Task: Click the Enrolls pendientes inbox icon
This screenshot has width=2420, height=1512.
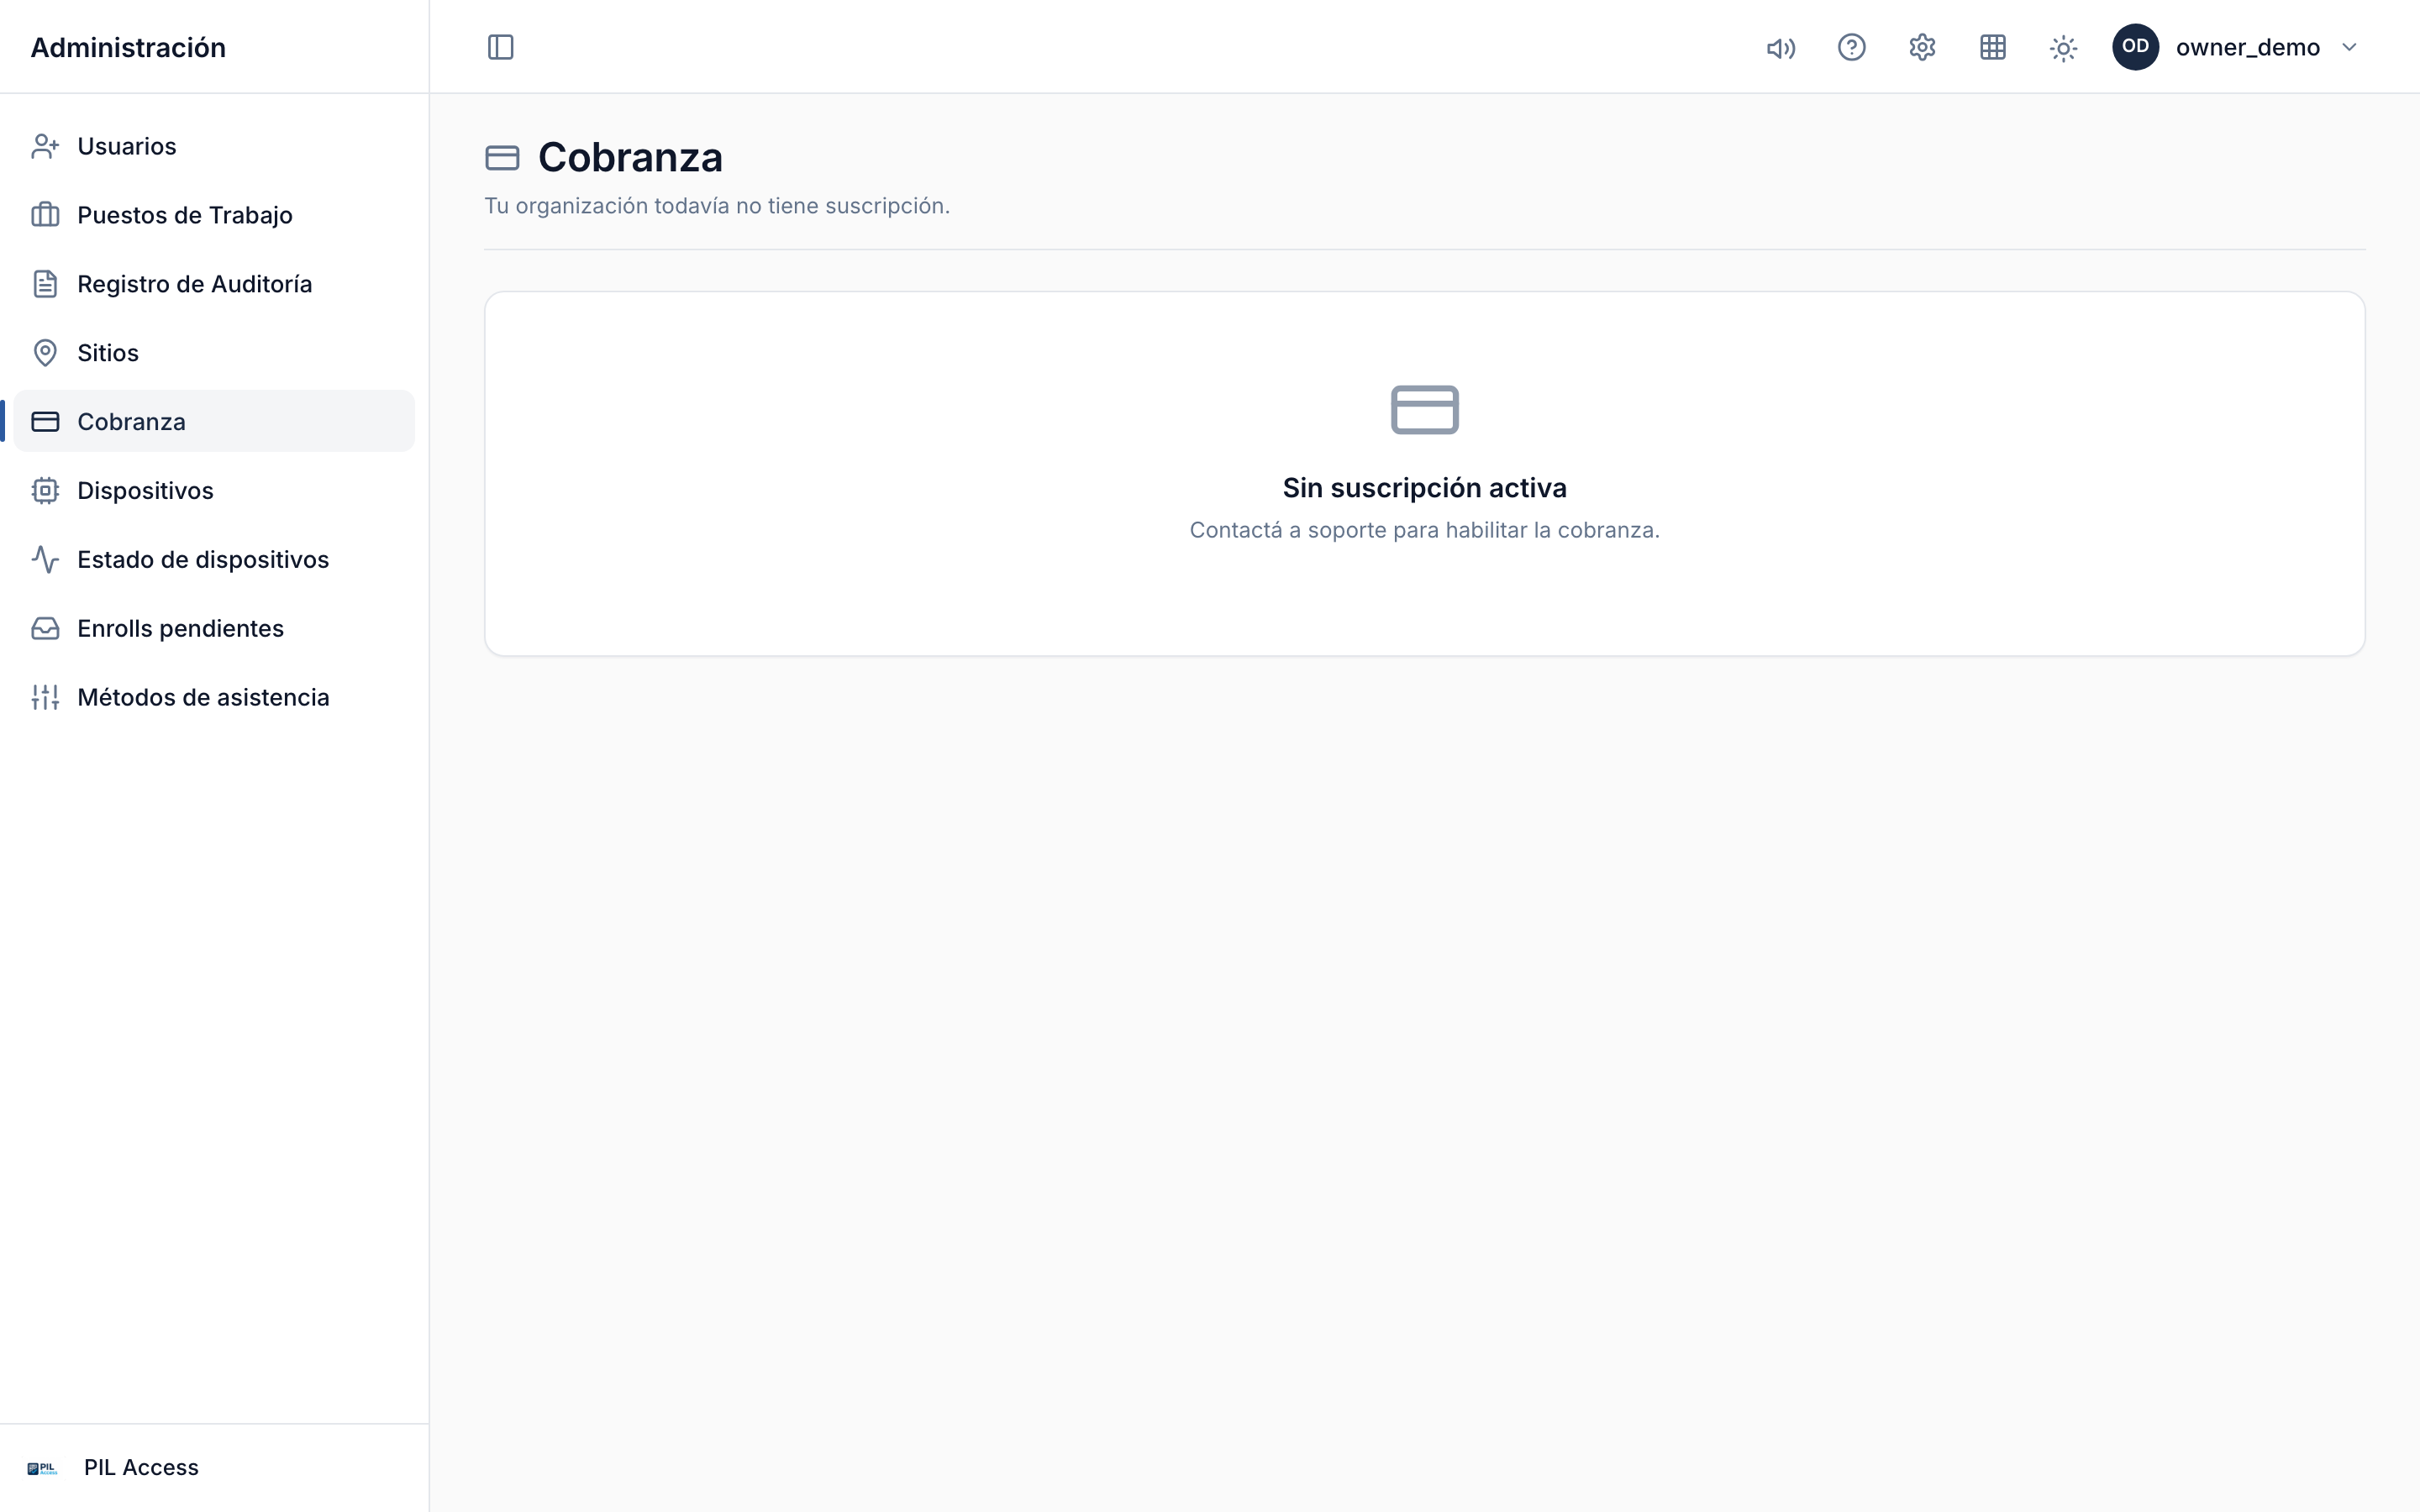Action: [45, 629]
